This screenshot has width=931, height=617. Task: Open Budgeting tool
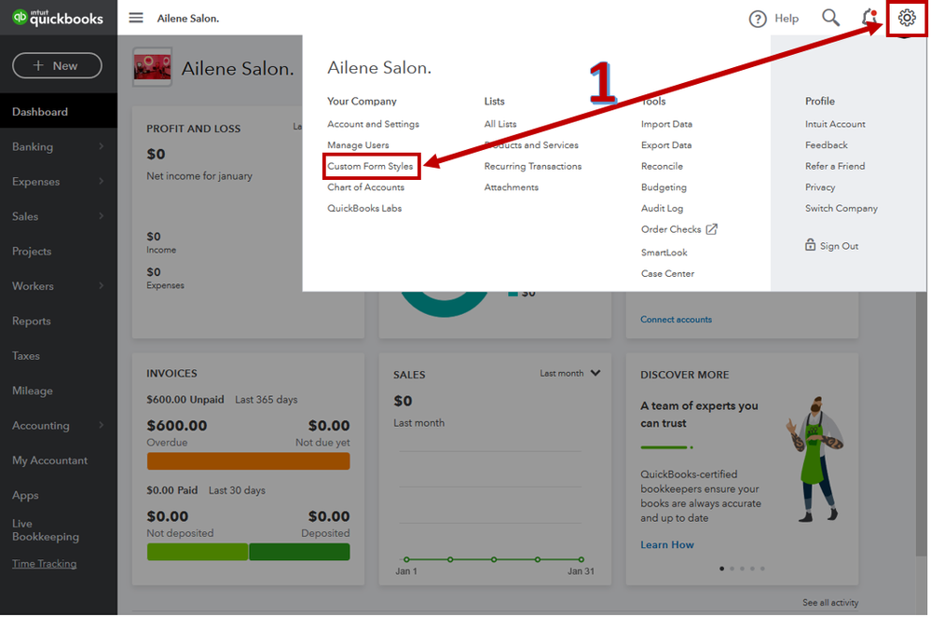click(665, 187)
